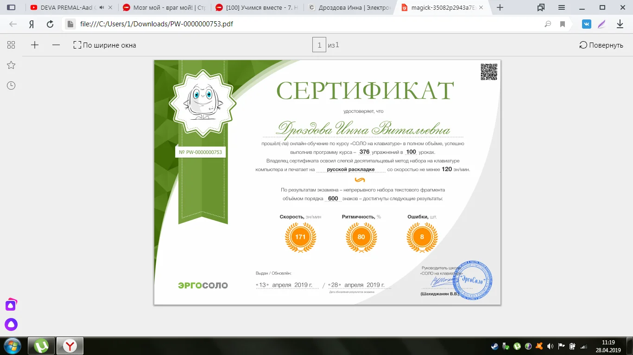Toggle the browser side panel icon

(11, 7)
